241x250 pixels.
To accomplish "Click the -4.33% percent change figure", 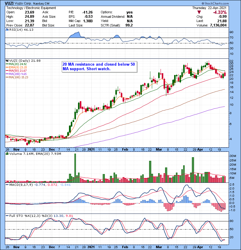I will tap(220, 12).
